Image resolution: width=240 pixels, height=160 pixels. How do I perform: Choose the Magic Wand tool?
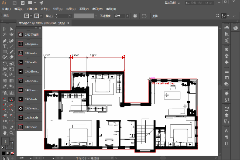click(4, 34)
